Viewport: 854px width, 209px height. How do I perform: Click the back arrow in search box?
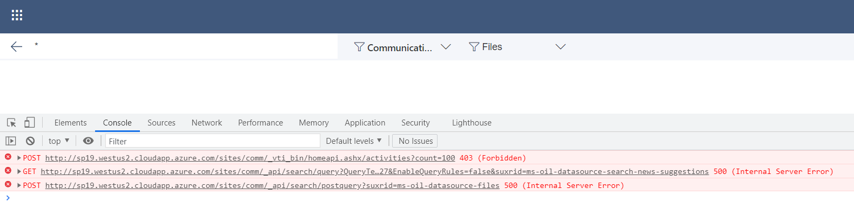[17, 47]
